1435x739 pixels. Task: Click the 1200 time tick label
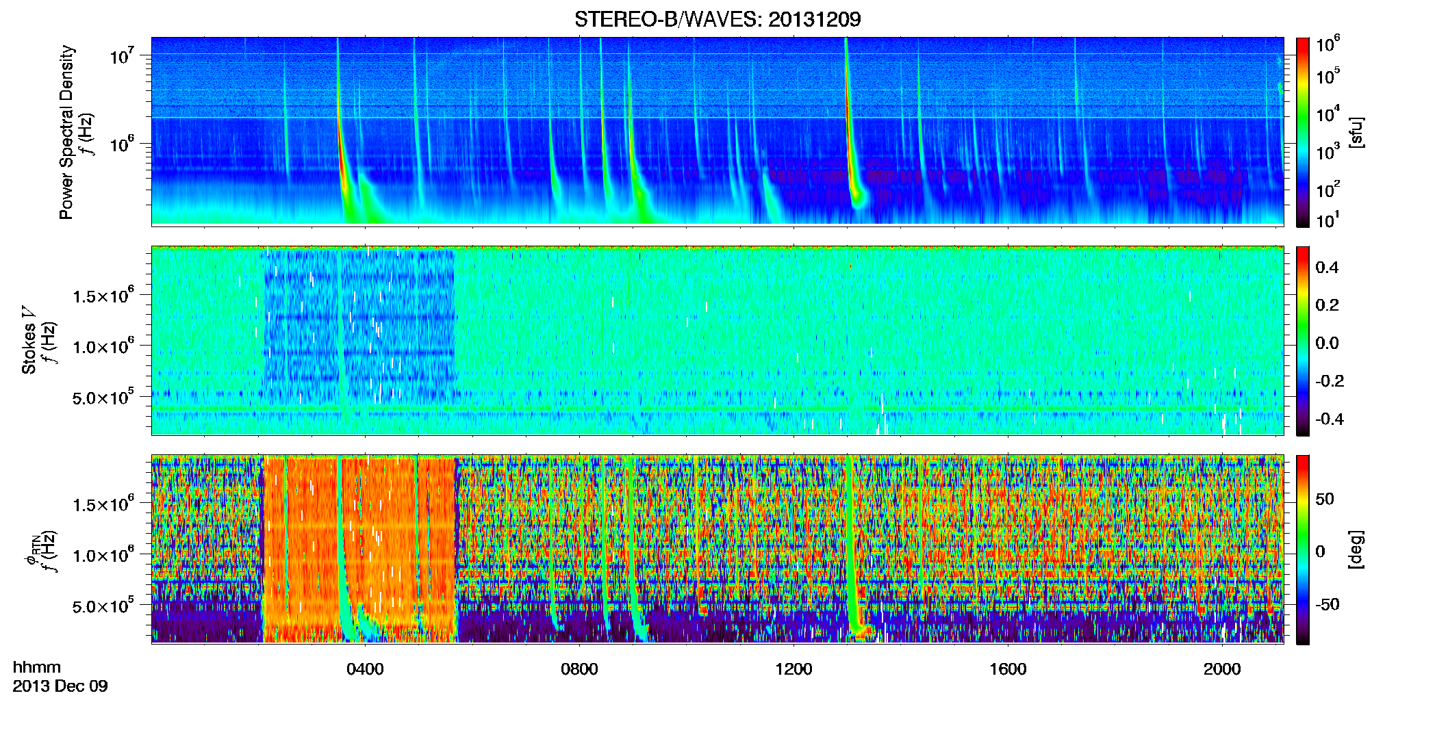(793, 669)
